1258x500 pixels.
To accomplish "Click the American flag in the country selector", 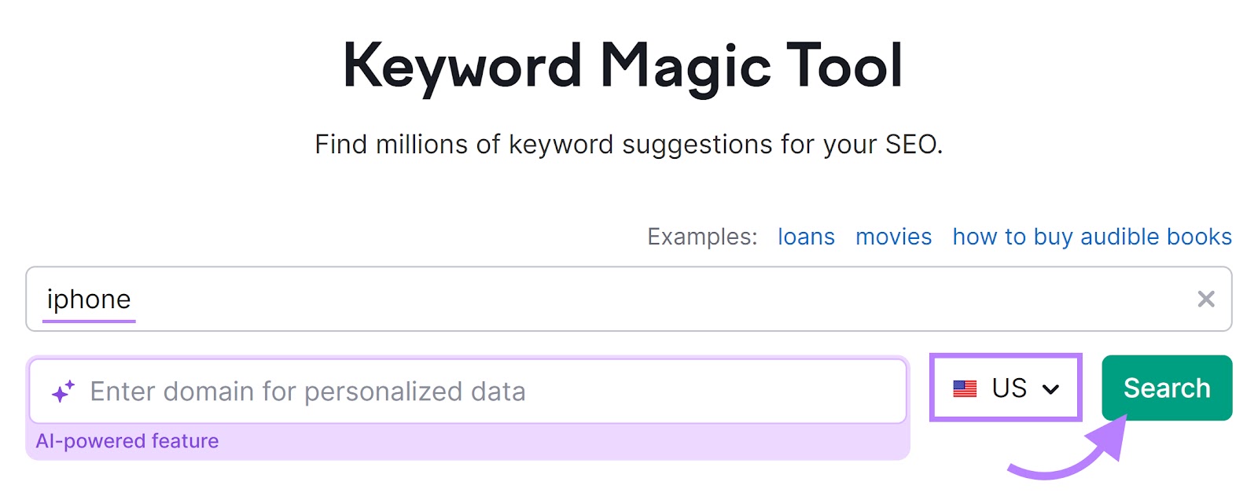I will (965, 388).
